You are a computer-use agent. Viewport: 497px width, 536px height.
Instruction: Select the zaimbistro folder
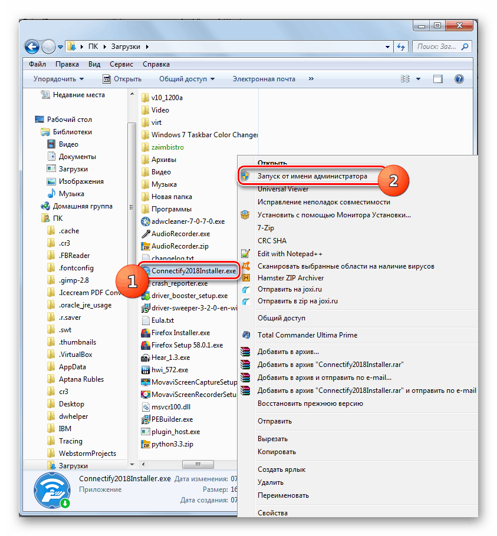(x=167, y=147)
